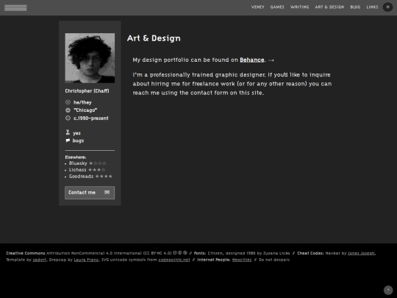Click the Elsewhere: label

click(76, 157)
